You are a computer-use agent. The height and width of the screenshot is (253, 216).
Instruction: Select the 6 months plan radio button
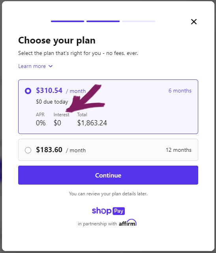click(x=28, y=91)
